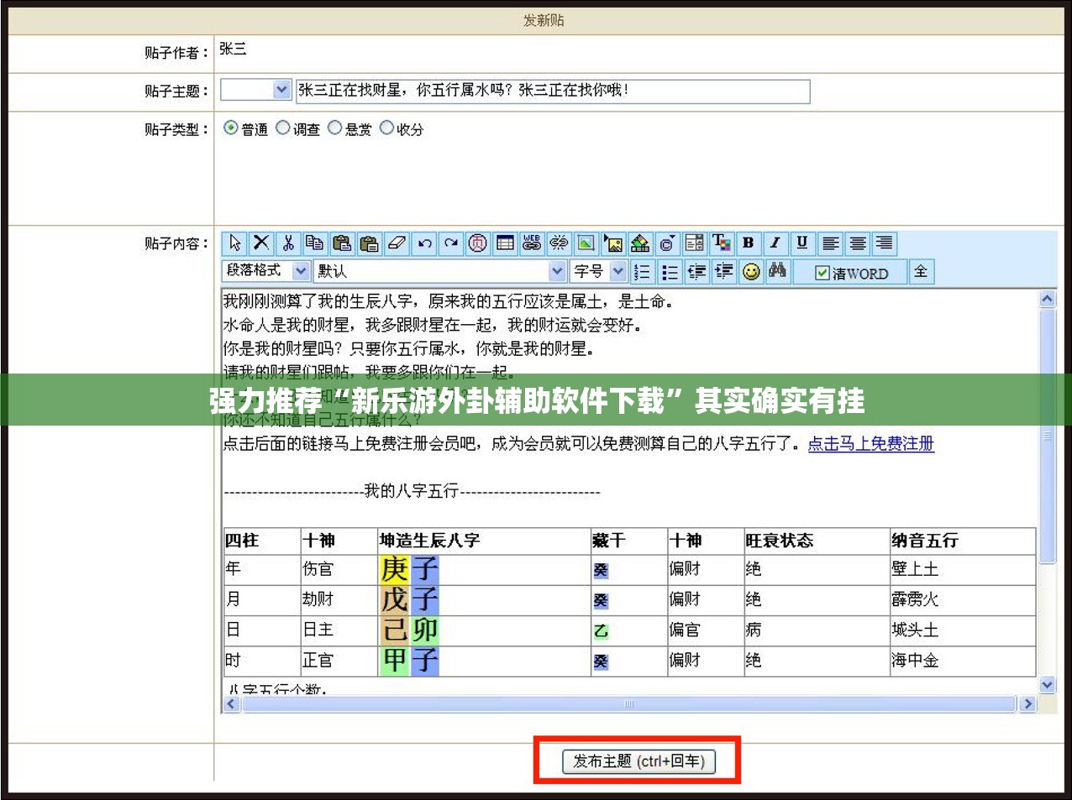
Task: Center text using the align center icon
Action: (857, 243)
